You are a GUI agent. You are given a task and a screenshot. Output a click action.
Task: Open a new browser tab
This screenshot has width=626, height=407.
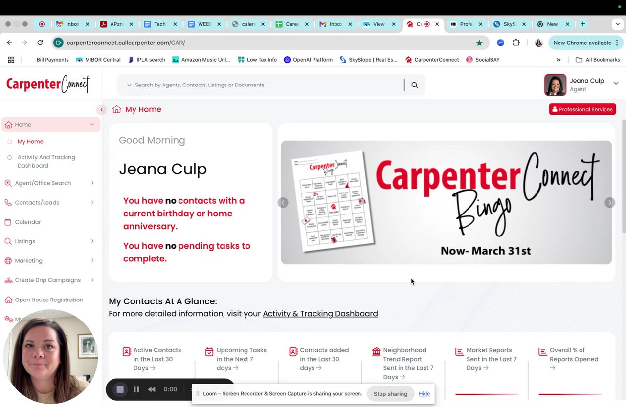click(583, 24)
